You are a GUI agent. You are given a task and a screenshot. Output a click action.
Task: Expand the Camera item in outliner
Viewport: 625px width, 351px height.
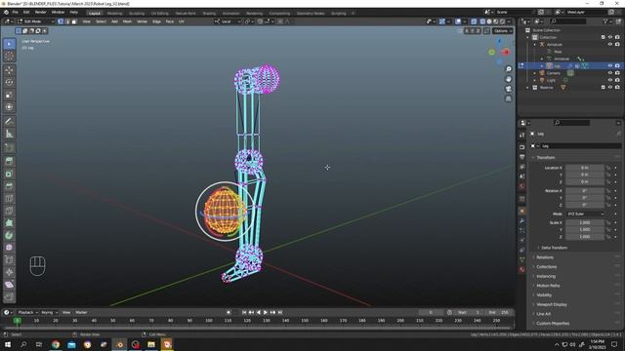535,73
